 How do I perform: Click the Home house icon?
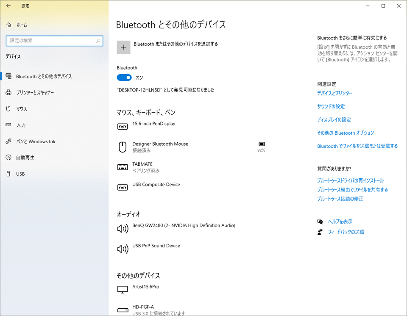coord(9,25)
